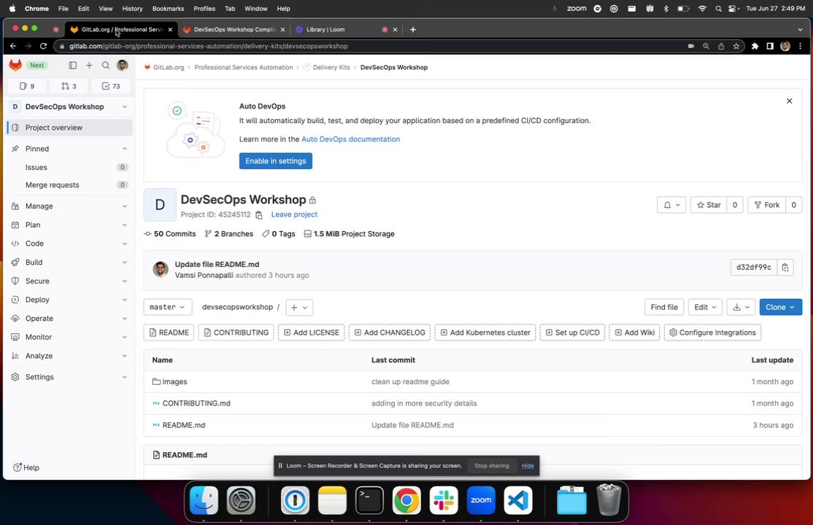
Task: Open merge requests counter showing 3
Action: [x=69, y=86]
